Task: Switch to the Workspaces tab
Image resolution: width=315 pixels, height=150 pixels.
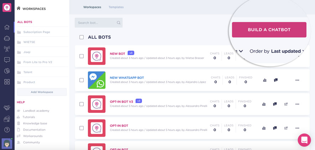Action: coord(92,7)
